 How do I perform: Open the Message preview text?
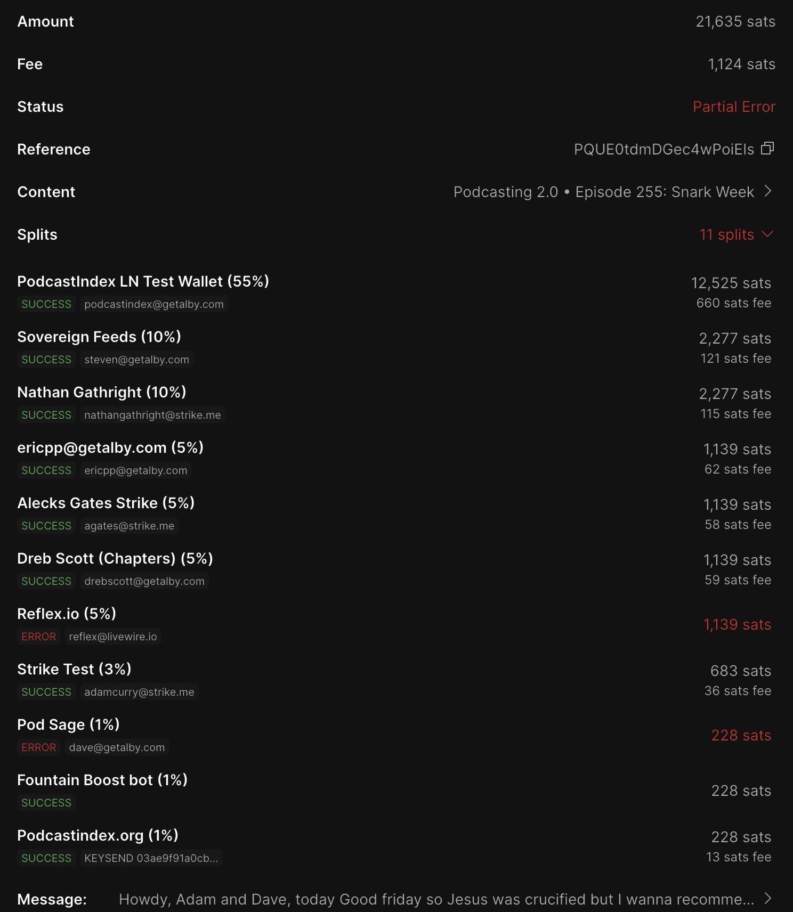[x=436, y=899]
